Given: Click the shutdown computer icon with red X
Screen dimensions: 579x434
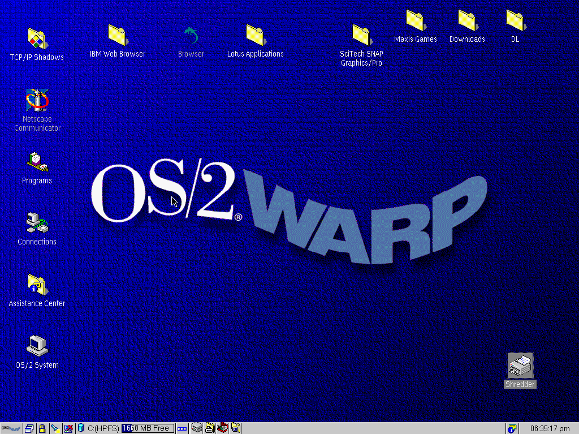Looking at the screenshot, I should (x=68, y=428).
